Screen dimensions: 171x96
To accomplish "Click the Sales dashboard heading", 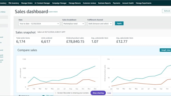I will point(31,12).
